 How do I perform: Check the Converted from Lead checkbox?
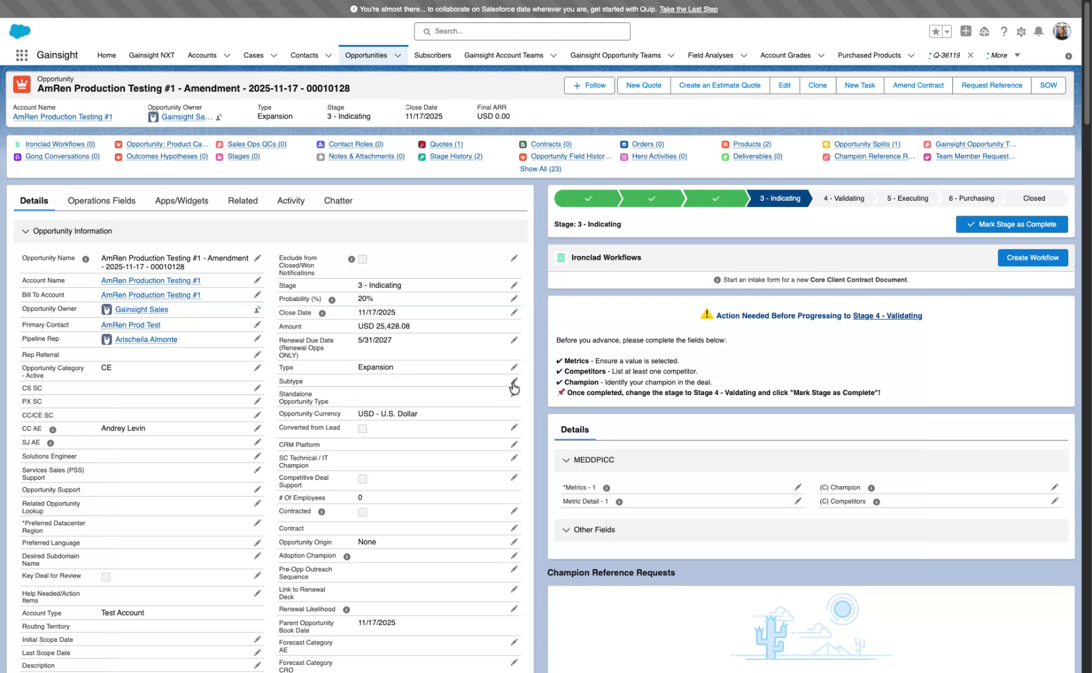pos(362,428)
